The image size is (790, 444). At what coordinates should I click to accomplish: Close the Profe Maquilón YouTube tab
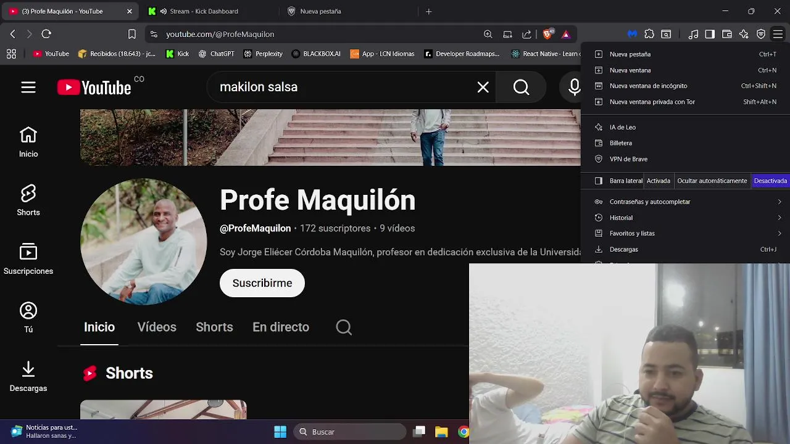(129, 11)
